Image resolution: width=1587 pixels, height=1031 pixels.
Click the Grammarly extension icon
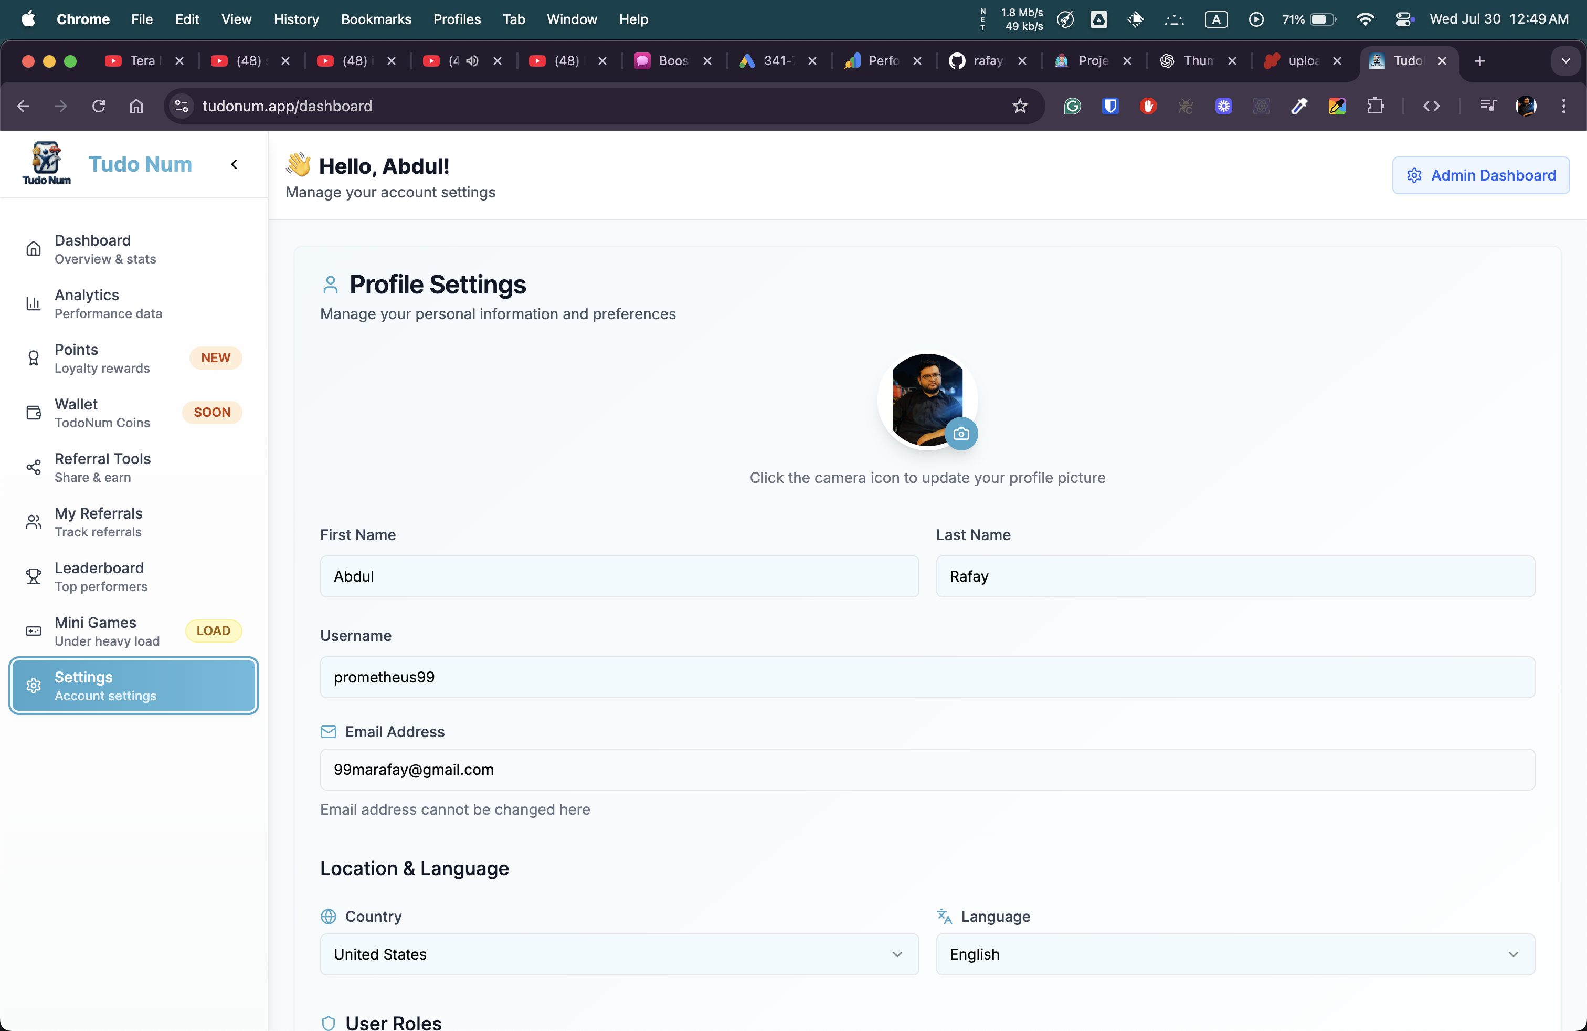click(1072, 106)
